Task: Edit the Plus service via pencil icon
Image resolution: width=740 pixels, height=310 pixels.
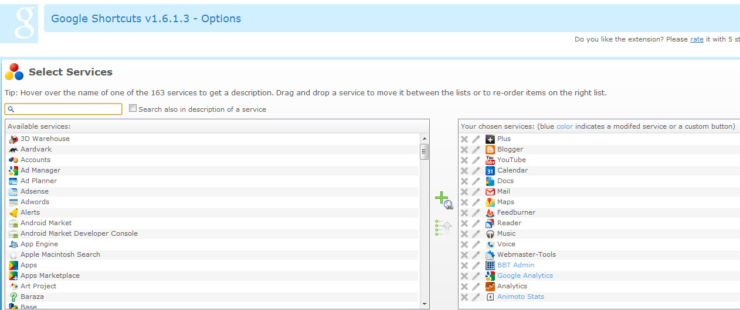Action: point(476,139)
